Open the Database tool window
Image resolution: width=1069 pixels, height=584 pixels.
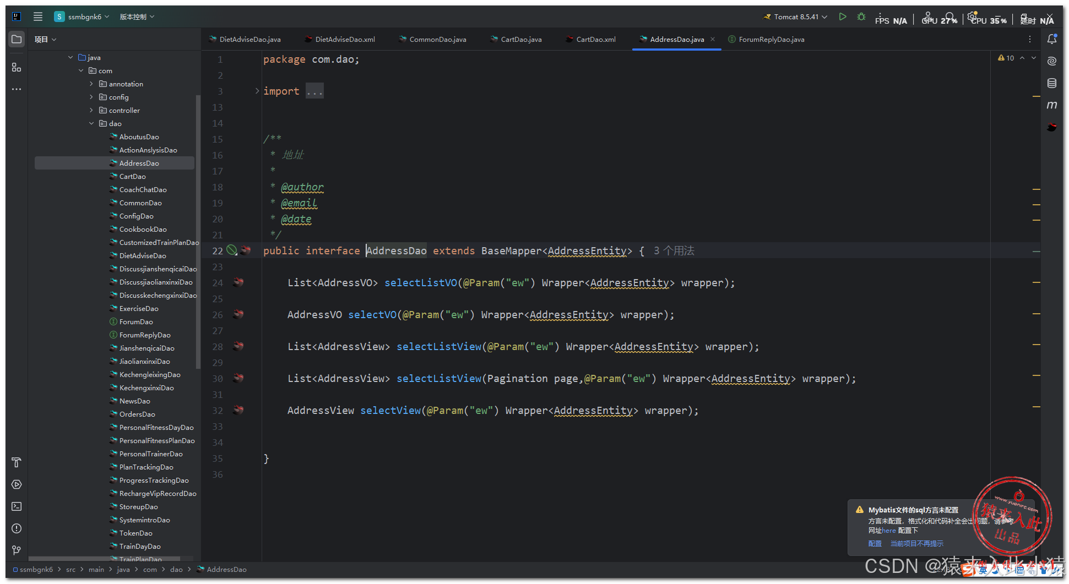pos(1052,83)
